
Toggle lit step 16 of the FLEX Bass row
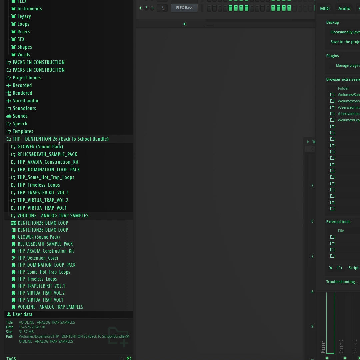[289, 8]
